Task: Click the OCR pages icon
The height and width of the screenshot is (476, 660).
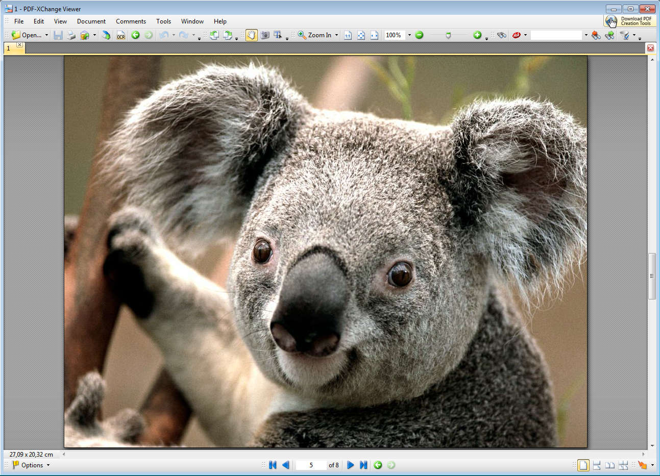Action: [x=120, y=35]
